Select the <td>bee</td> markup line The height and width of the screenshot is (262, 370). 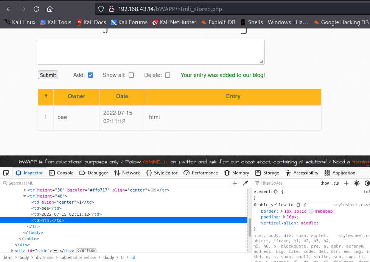[124, 208]
